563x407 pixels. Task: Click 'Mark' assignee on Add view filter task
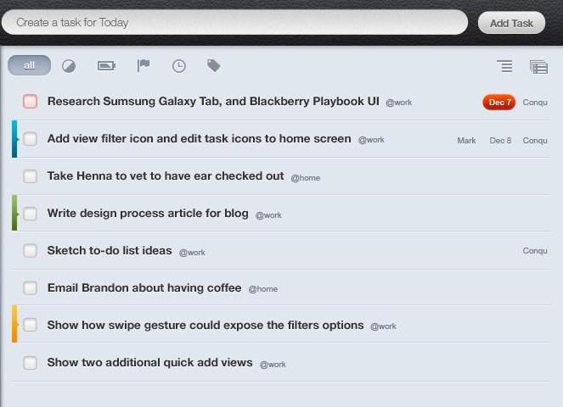click(466, 141)
